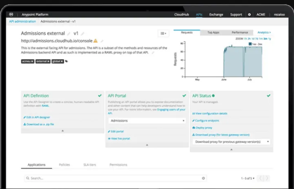Select the 1y zoom range
The width and height of the screenshot is (294, 189).
(x=269, y=38)
